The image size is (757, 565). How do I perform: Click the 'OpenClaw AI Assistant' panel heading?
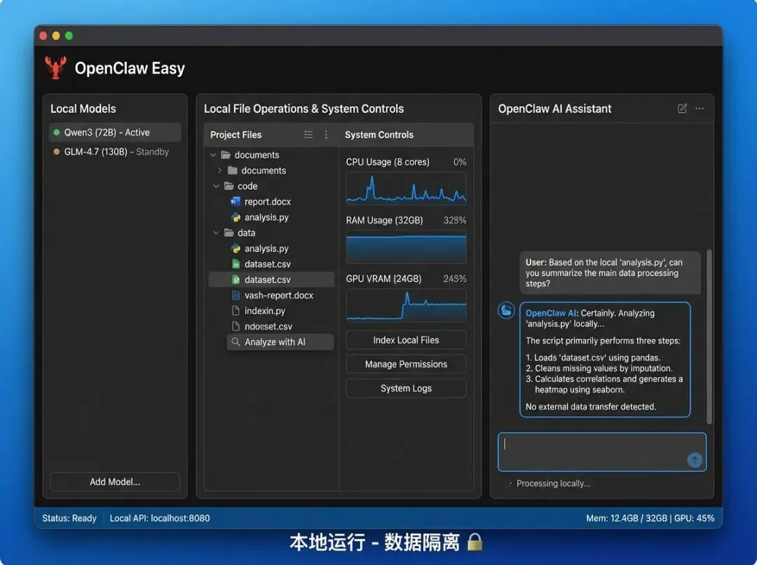pyautogui.click(x=554, y=109)
